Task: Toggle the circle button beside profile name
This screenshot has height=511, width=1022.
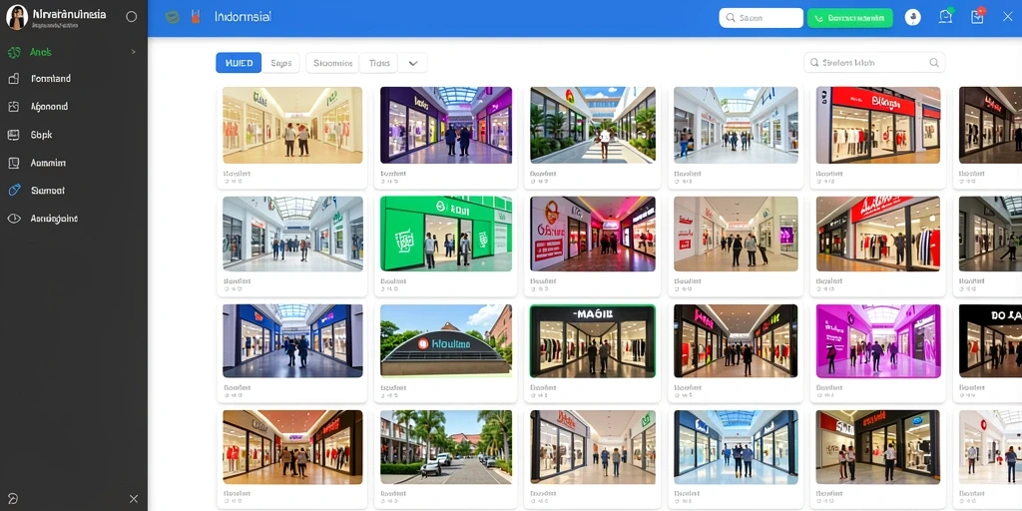Action: click(131, 17)
